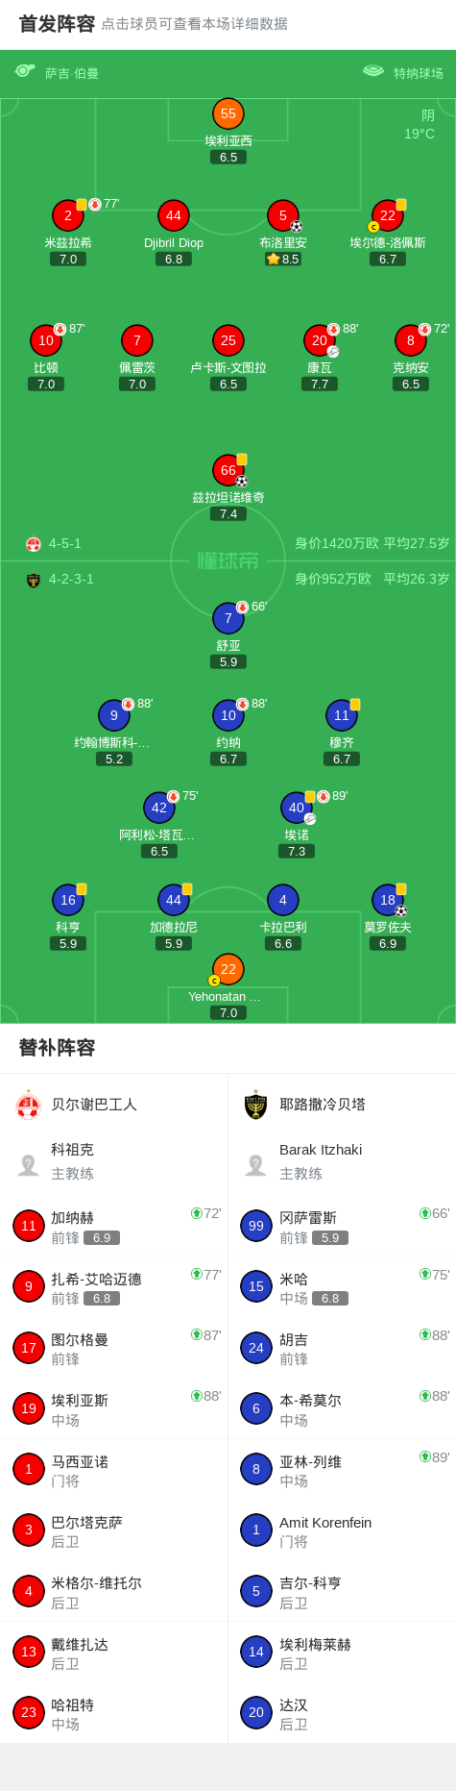456x1791 pixels.
Task: Select substitute 11 加纳赫 row
Action: pyautogui.click(x=114, y=1227)
